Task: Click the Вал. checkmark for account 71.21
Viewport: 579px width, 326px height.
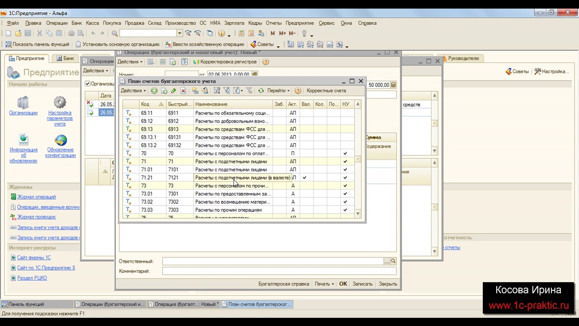Action: (x=304, y=177)
